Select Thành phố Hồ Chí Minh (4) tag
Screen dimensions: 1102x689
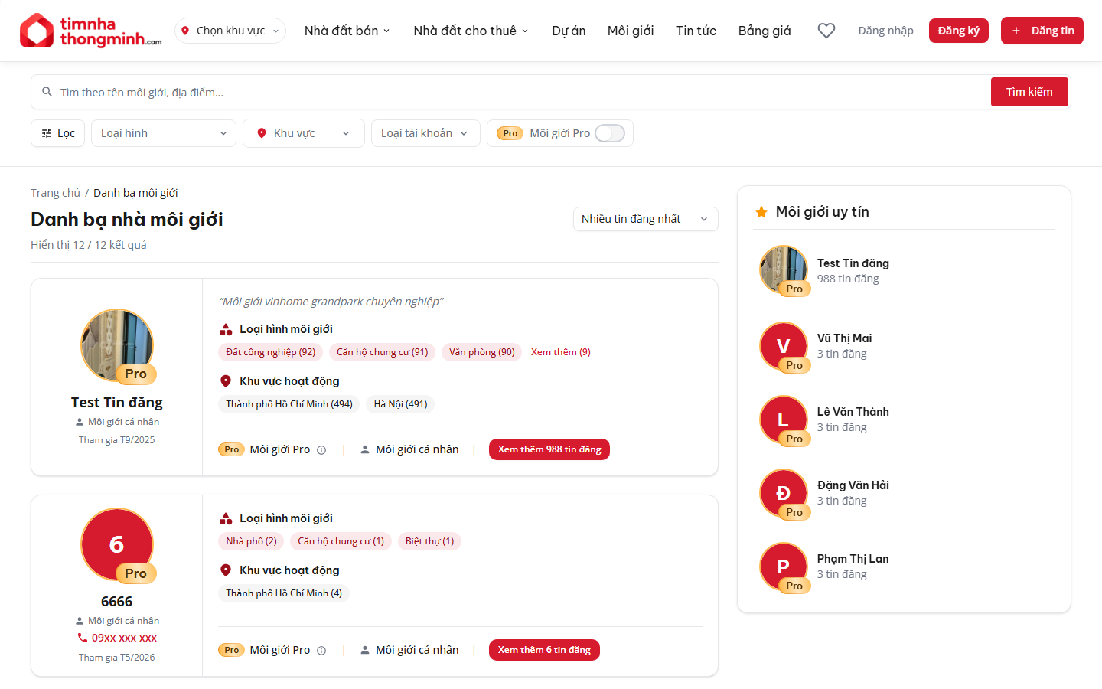coord(284,593)
